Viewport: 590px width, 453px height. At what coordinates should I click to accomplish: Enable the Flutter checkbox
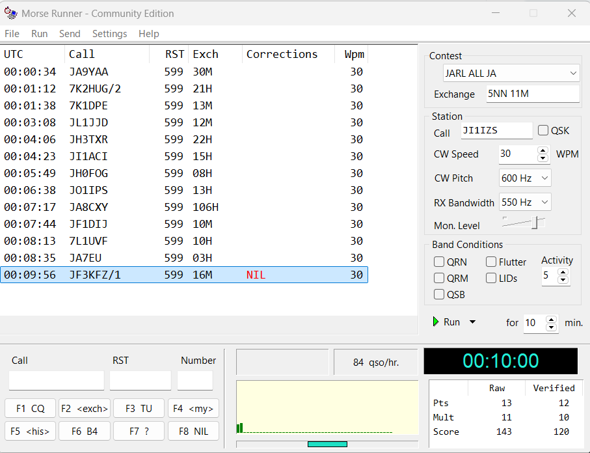click(490, 262)
